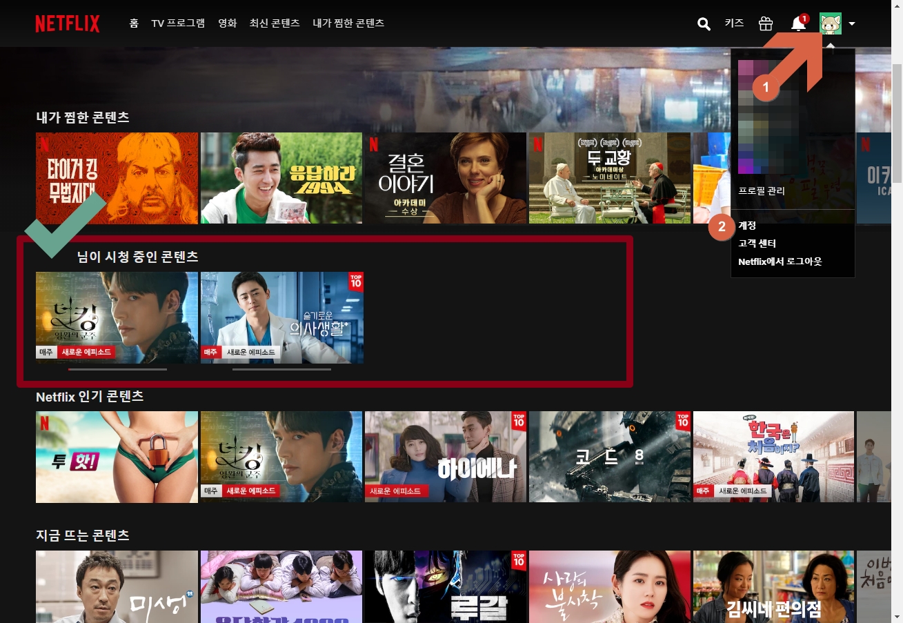
Task: Open the notifications bell
Action: tap(798, 23)
